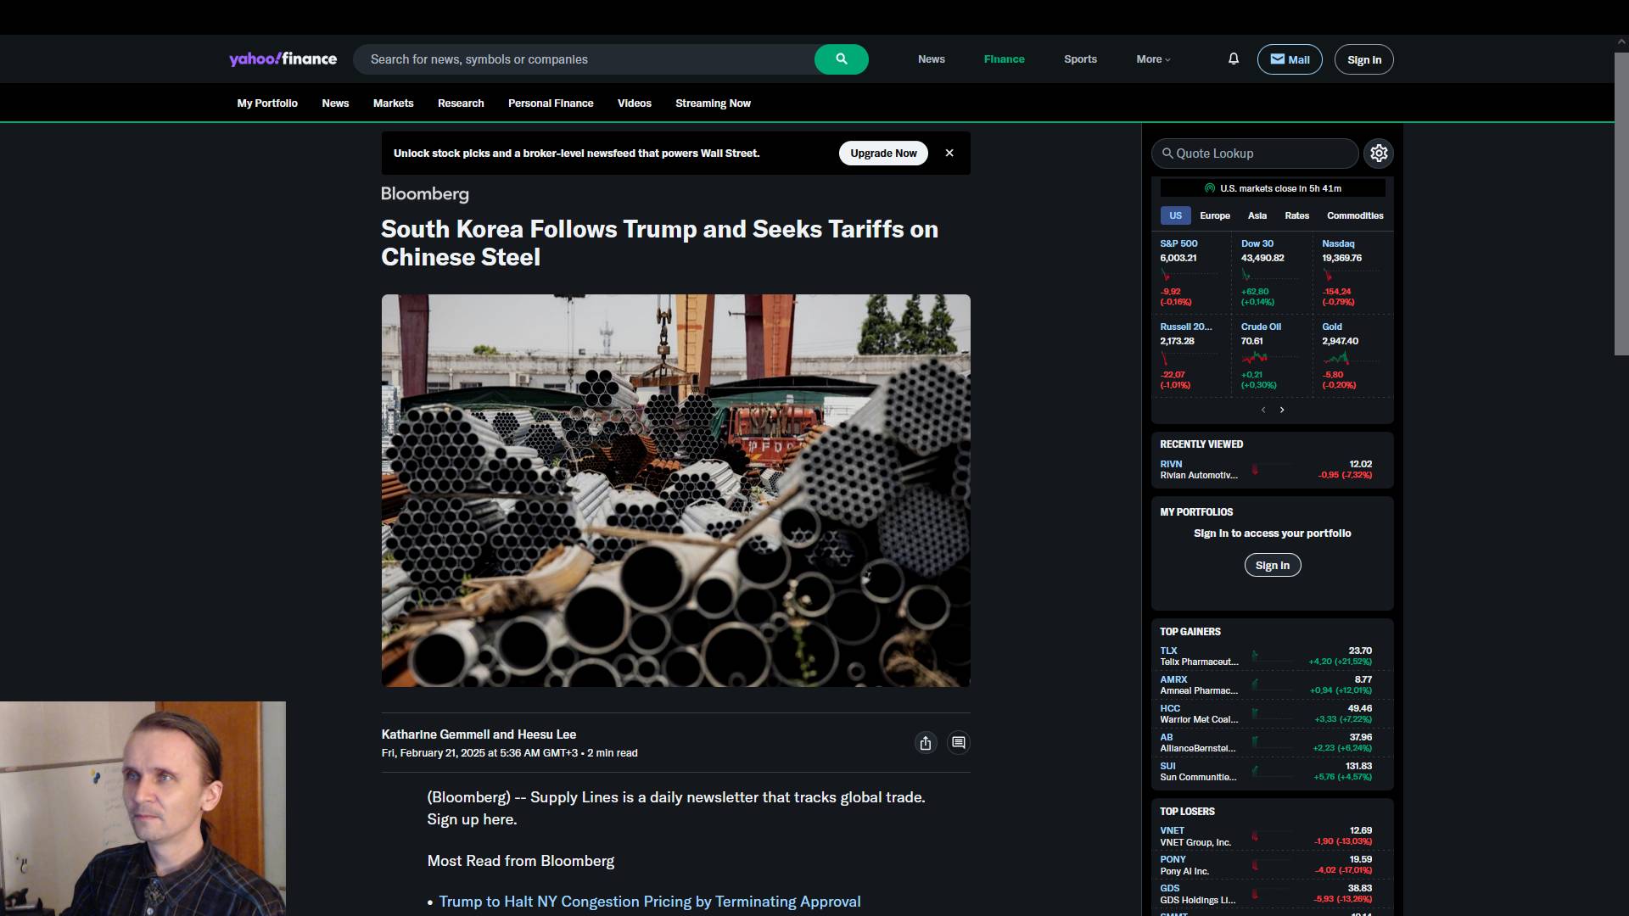Click the Yahoo Finance logo
Image resolution: width=1629 pixels, height=916 pixels.
(x=283, y=59)
